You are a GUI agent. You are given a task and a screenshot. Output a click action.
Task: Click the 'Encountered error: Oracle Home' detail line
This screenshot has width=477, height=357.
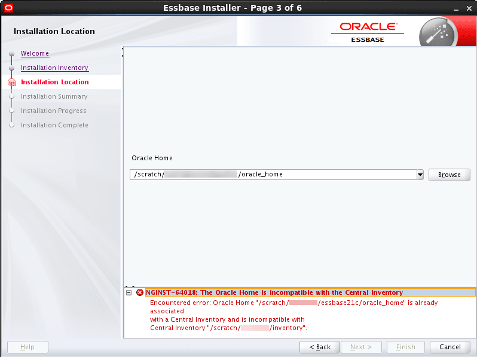(x=294, y=303)
